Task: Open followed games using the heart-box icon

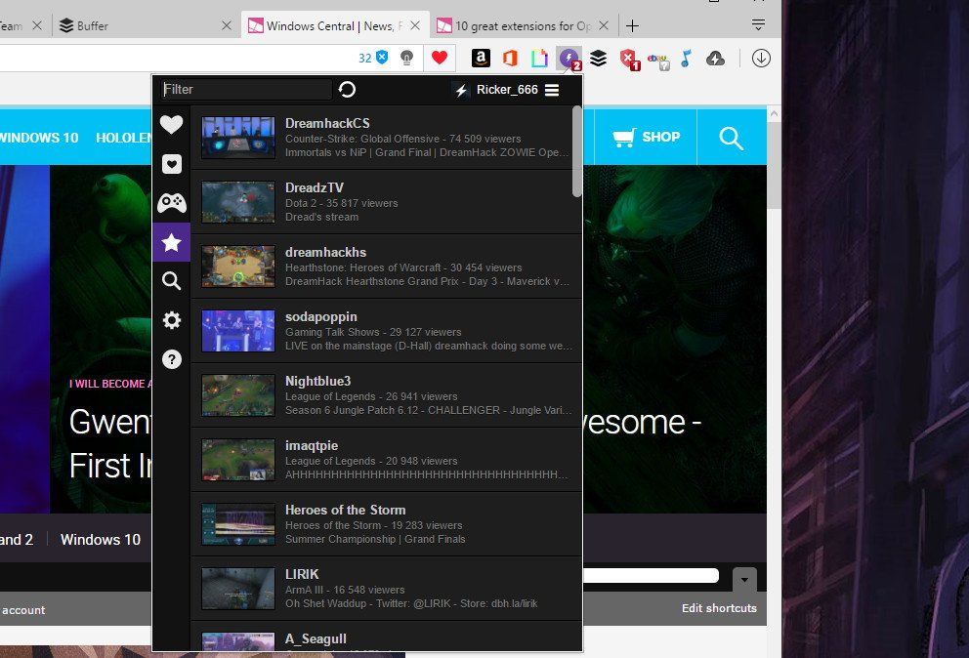Action: 171,163
